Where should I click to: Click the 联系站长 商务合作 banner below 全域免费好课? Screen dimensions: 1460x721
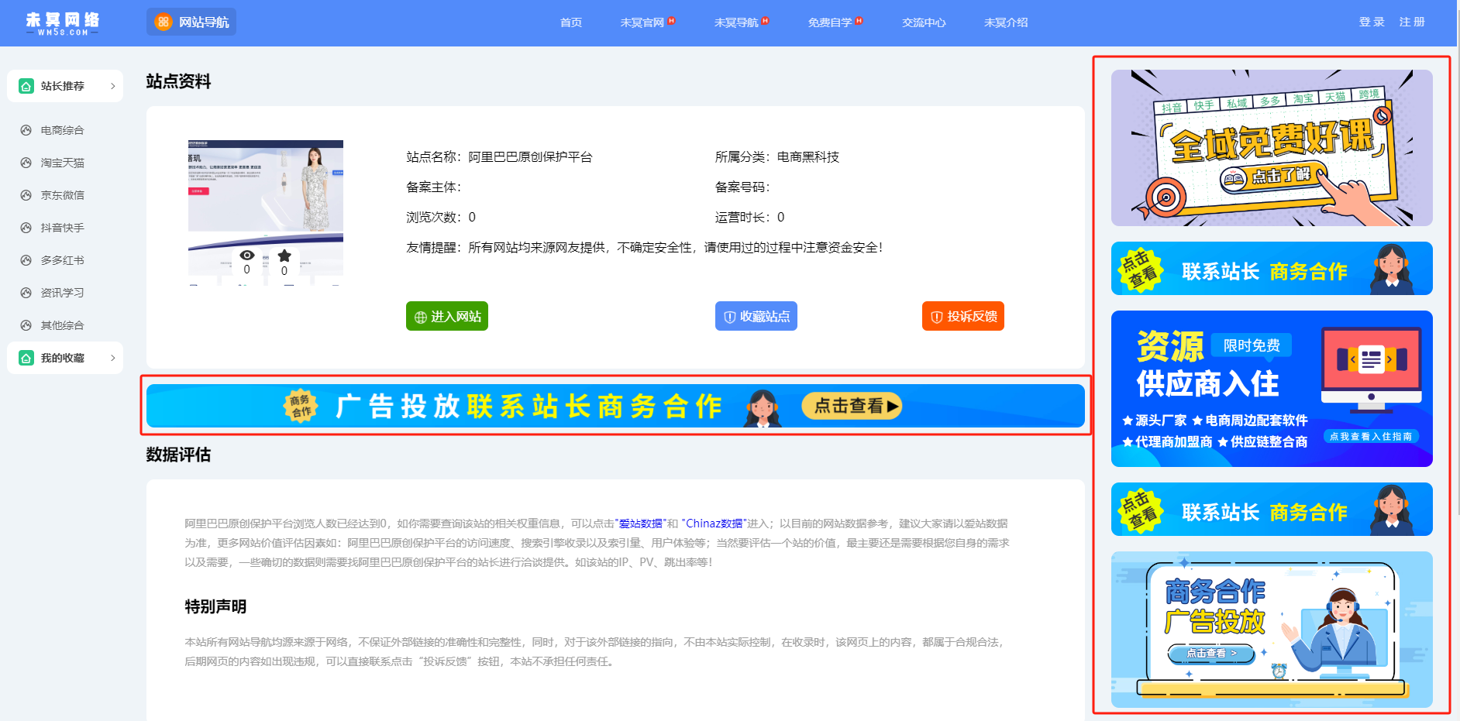1272,268
